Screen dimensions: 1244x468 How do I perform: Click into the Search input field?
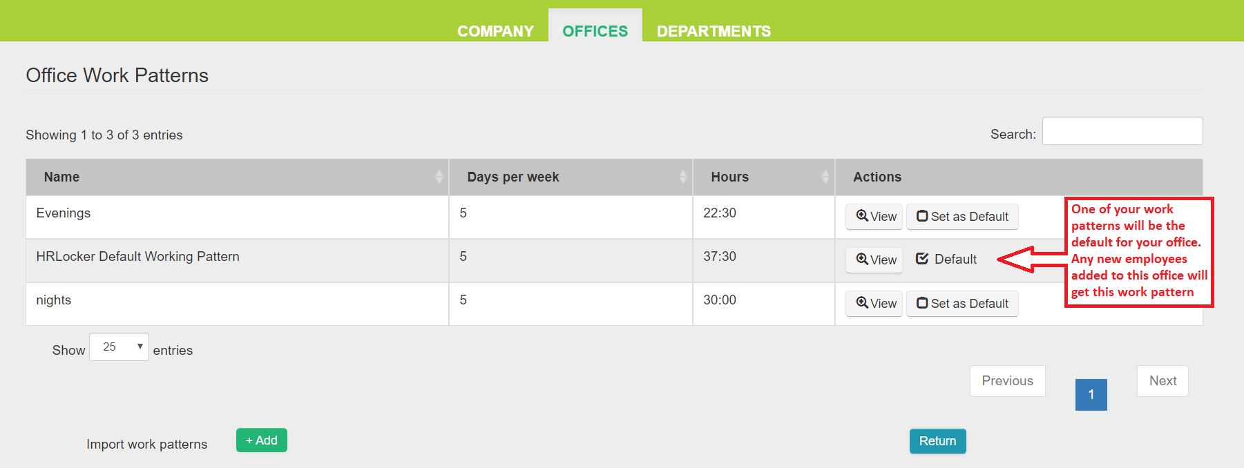[1122, 131]
